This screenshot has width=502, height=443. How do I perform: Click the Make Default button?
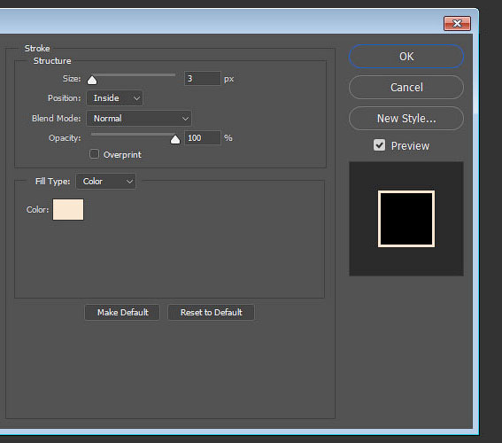[x=122, y=312]
